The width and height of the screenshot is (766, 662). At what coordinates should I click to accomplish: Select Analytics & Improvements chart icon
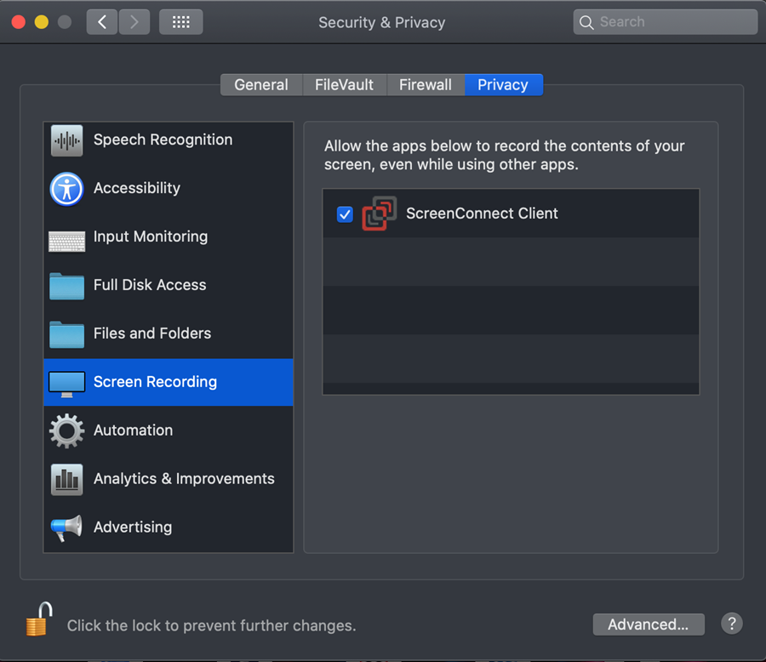(67, 479)
